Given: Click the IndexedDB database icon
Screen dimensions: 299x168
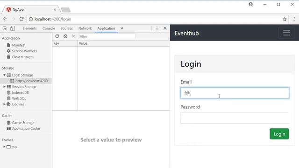Looking at the screenshot, I should 8,92.
